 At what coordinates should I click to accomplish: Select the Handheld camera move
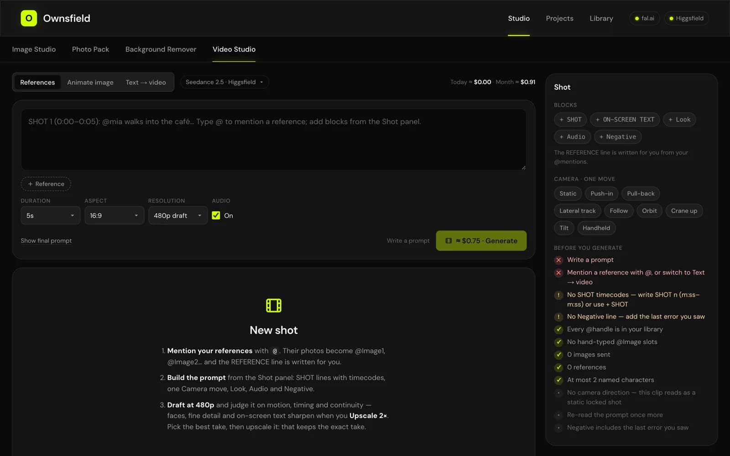(596, 228)
